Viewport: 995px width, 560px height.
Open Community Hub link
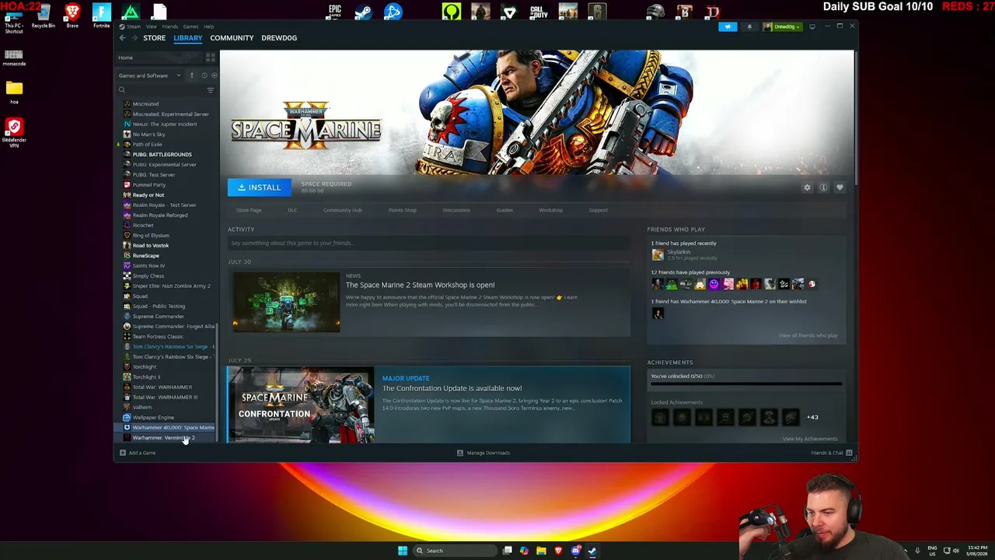[343, 210]
